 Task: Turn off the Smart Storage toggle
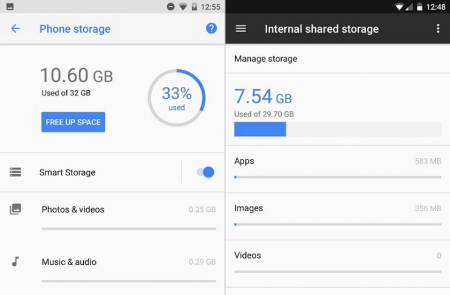tap(206, 172)
